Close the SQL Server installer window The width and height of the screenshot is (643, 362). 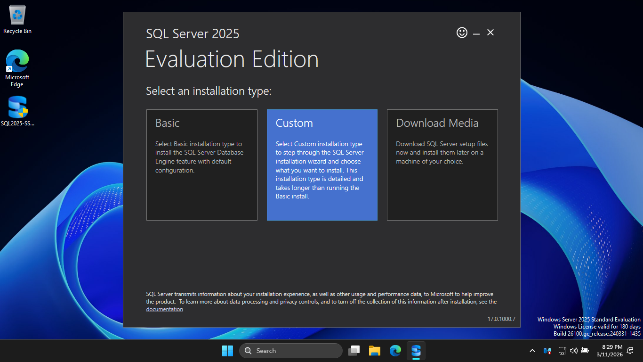[490, 33]
